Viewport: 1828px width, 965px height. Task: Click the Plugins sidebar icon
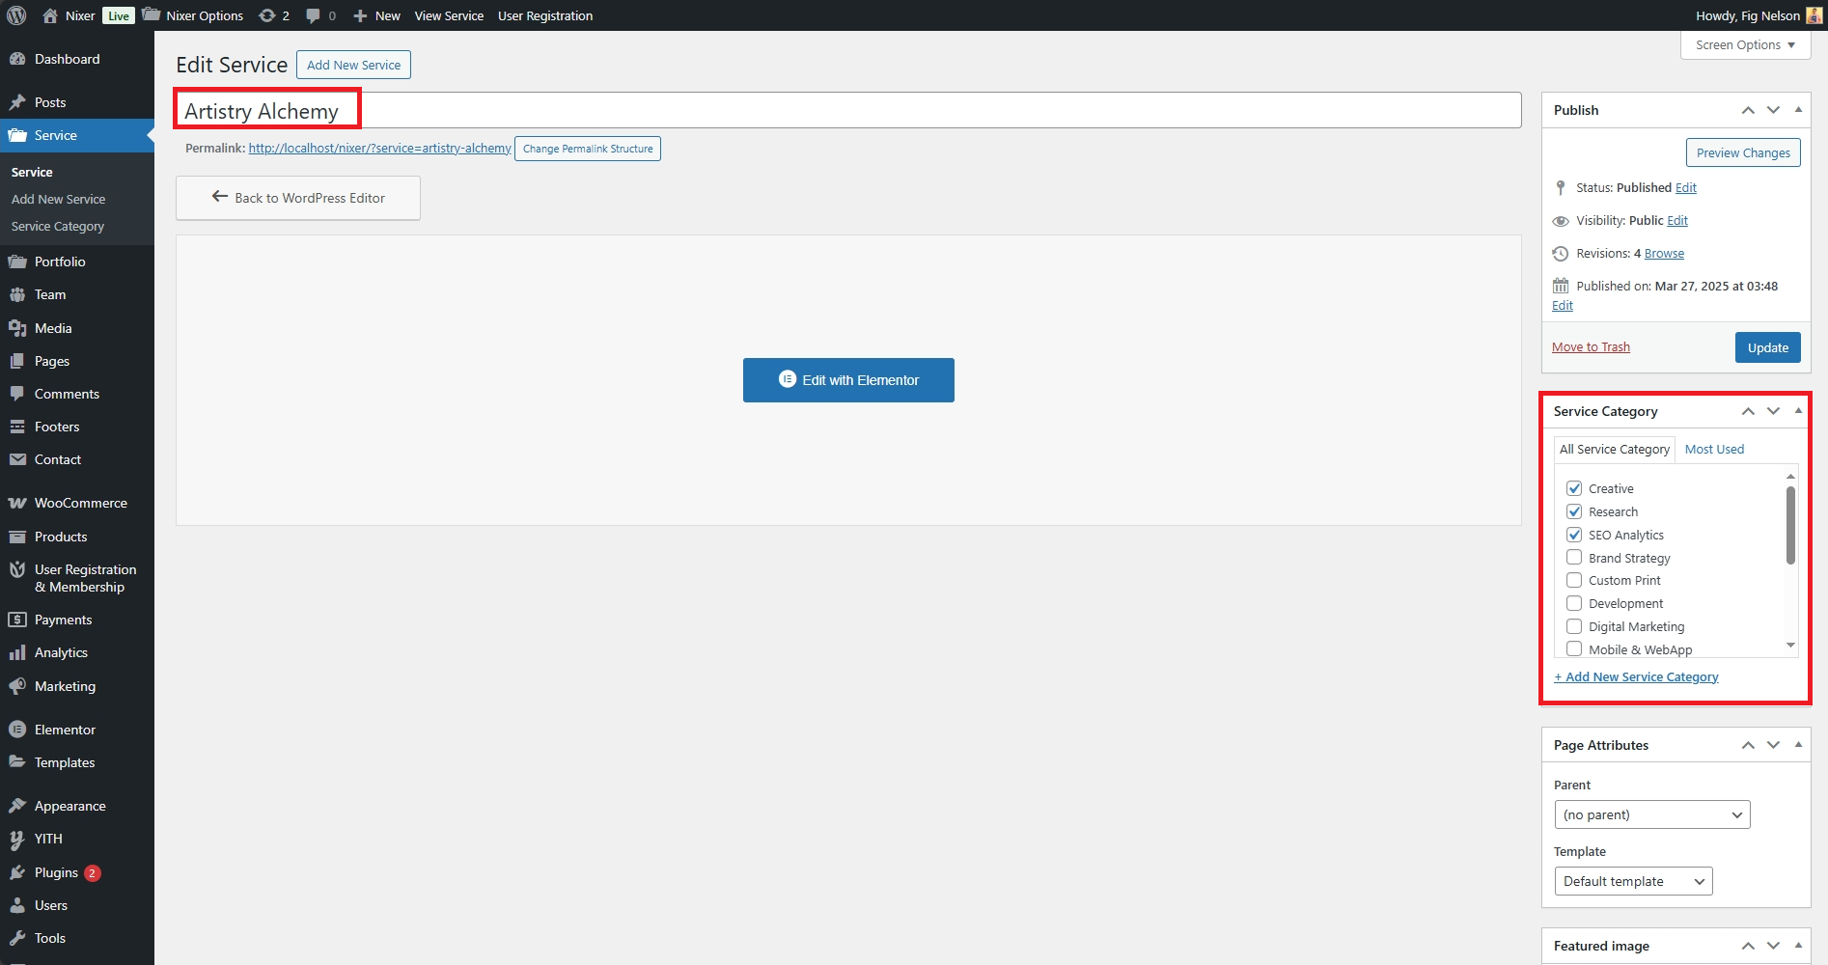[16, 872]
